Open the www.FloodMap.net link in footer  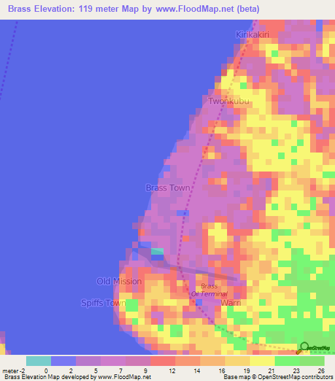pyautogui.click(x=124, y=377)
